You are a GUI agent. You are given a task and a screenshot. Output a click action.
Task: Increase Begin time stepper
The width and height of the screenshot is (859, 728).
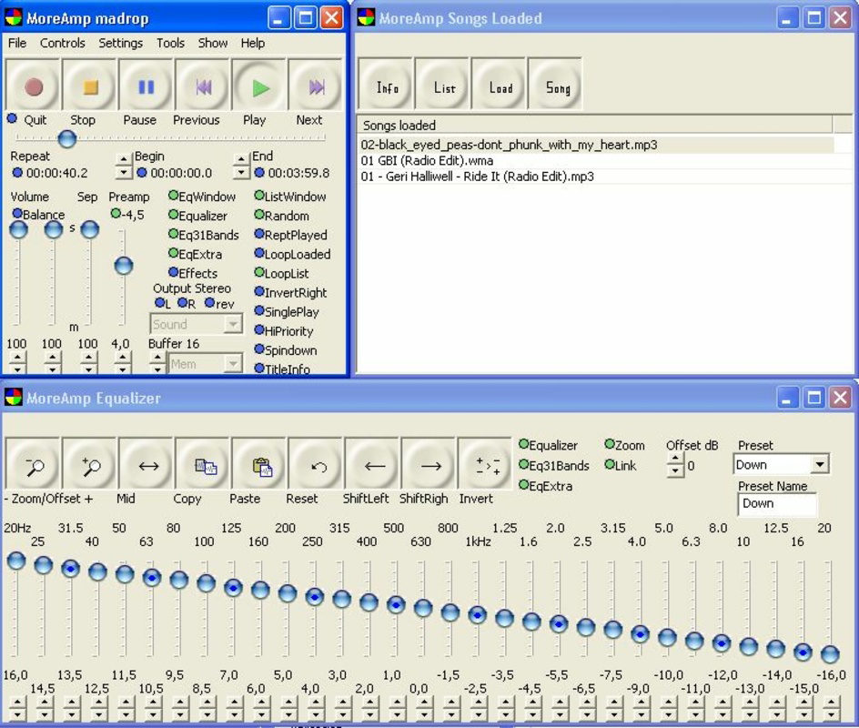[124, 159]
